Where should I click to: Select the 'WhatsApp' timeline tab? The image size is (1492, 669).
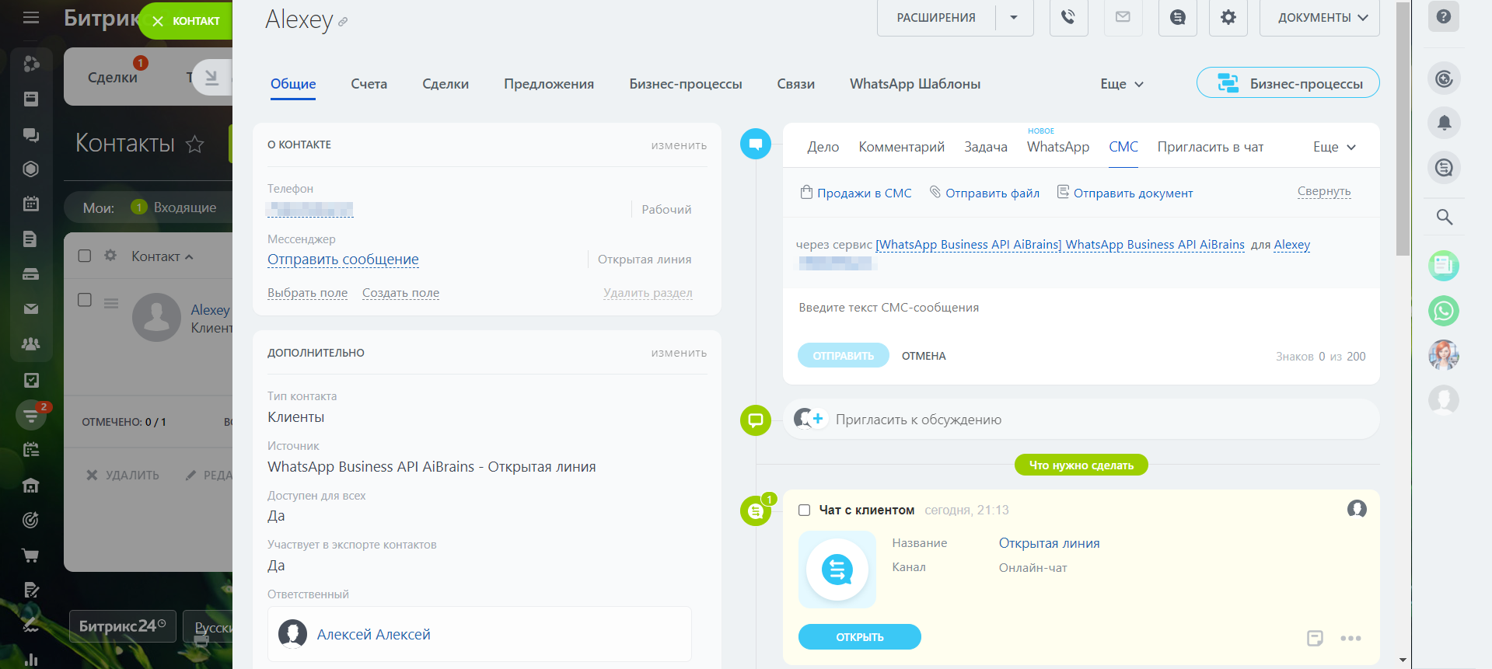pyautogui.click(x=1057, y=147)
